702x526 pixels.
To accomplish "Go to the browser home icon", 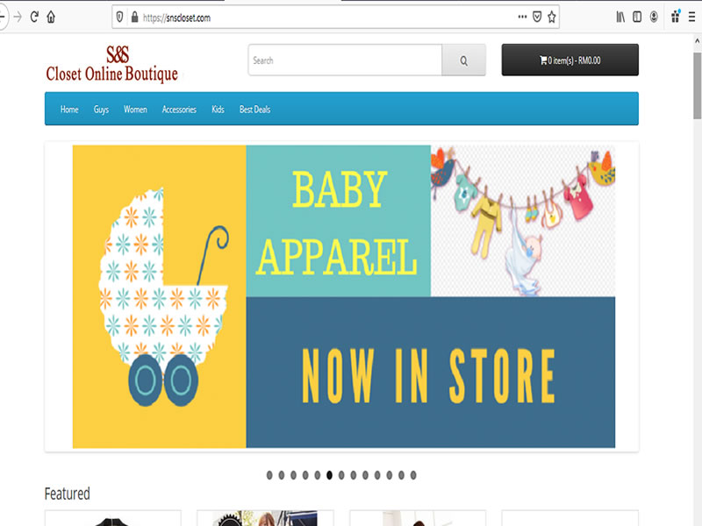I will [51, 17].
